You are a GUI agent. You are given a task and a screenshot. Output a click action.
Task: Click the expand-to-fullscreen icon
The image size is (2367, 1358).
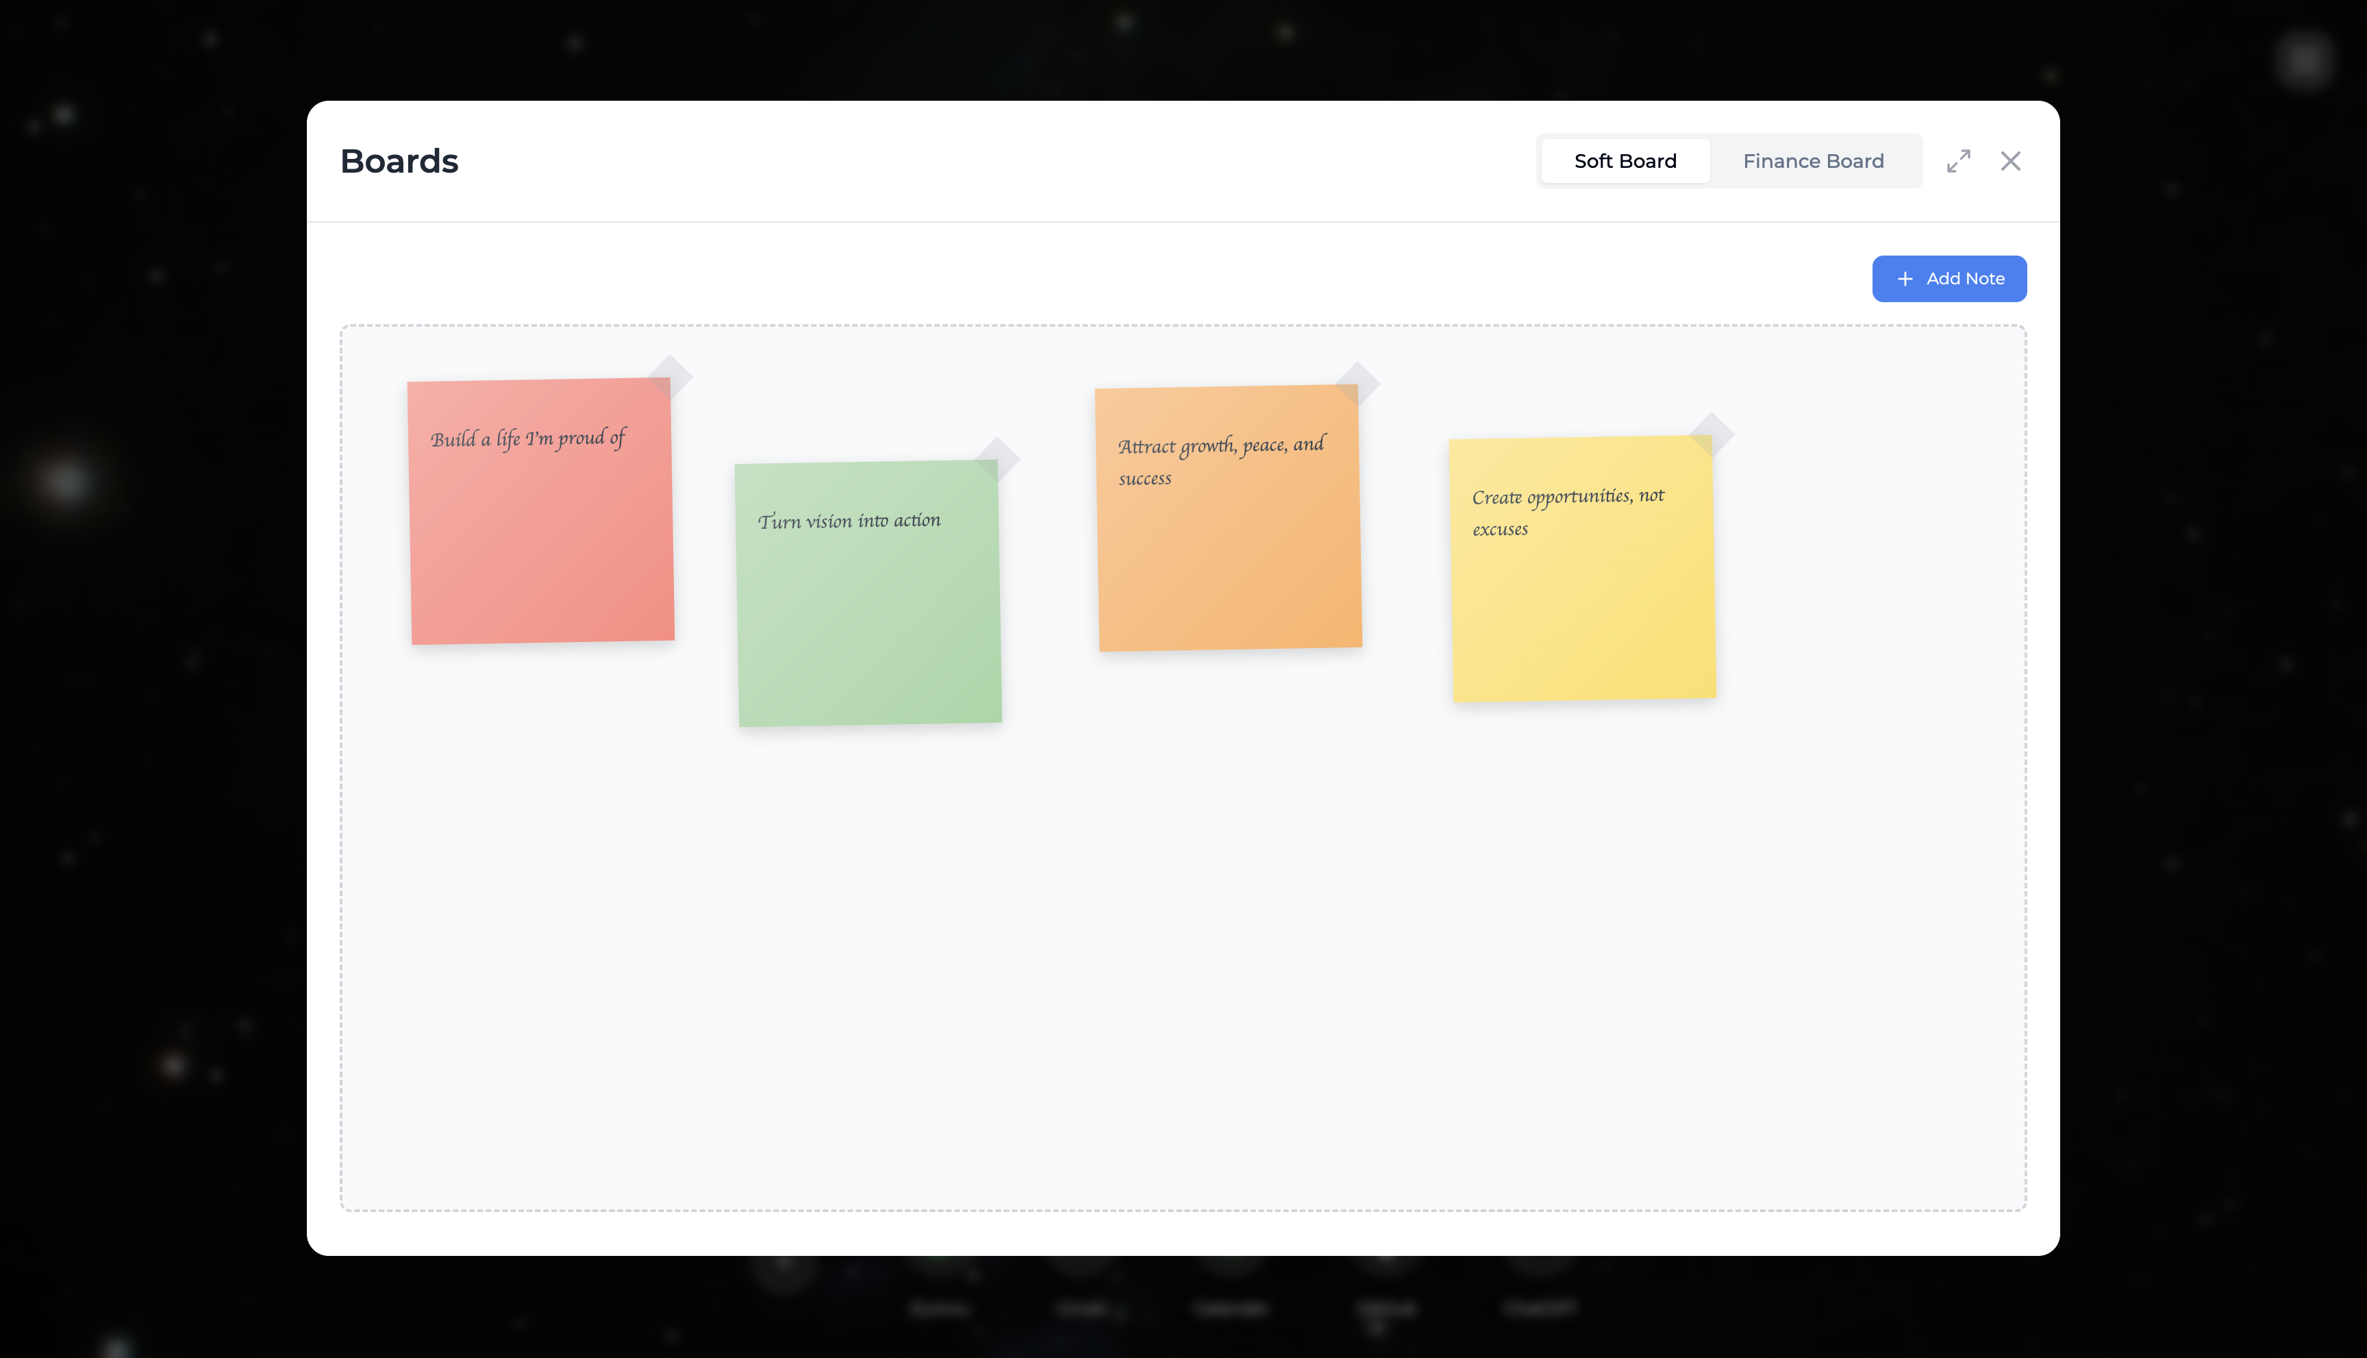click(1959, 161)
